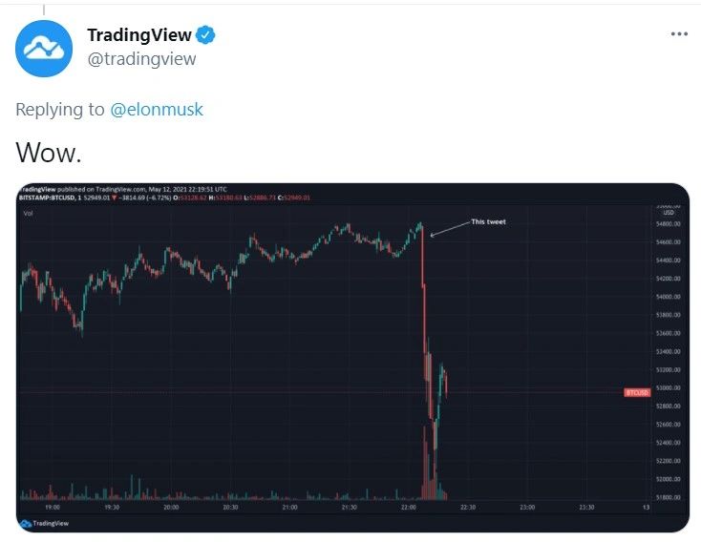Click the 19:00 time axis marker

(x=53, y=507)
